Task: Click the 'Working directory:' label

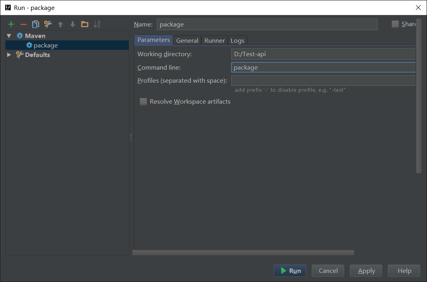Action: point(164,54)
